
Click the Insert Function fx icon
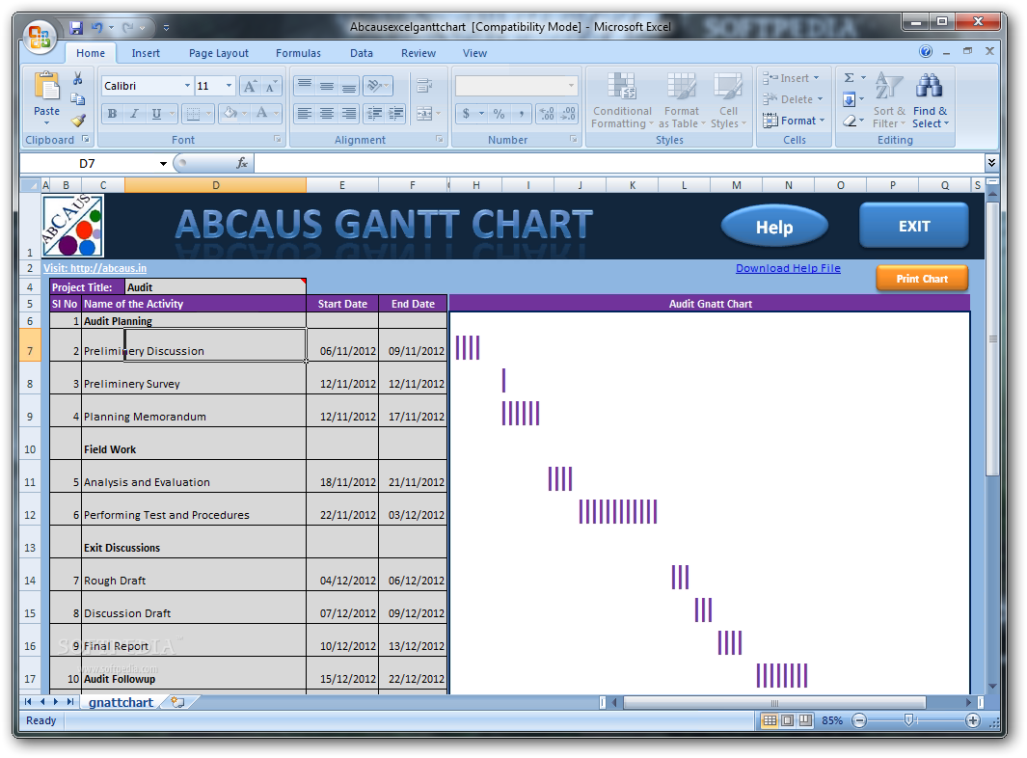coord(242,163)
